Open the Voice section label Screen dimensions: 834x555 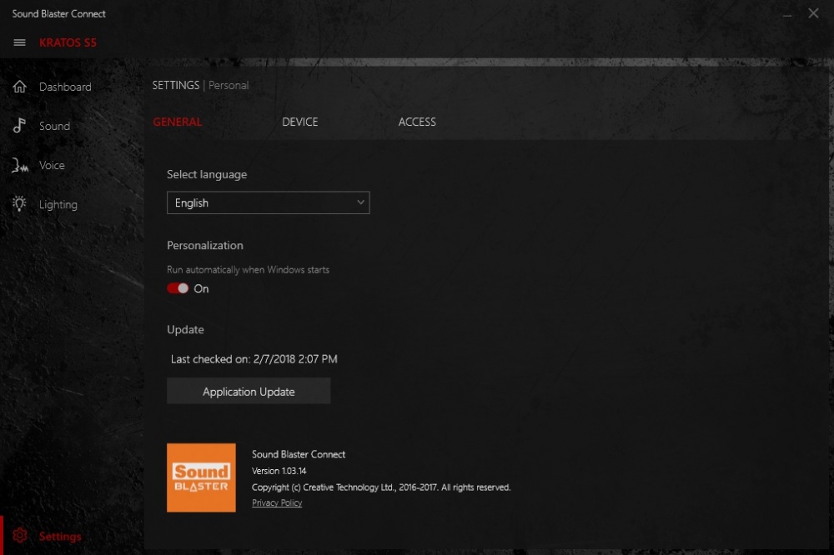click(x=52, y=165)
